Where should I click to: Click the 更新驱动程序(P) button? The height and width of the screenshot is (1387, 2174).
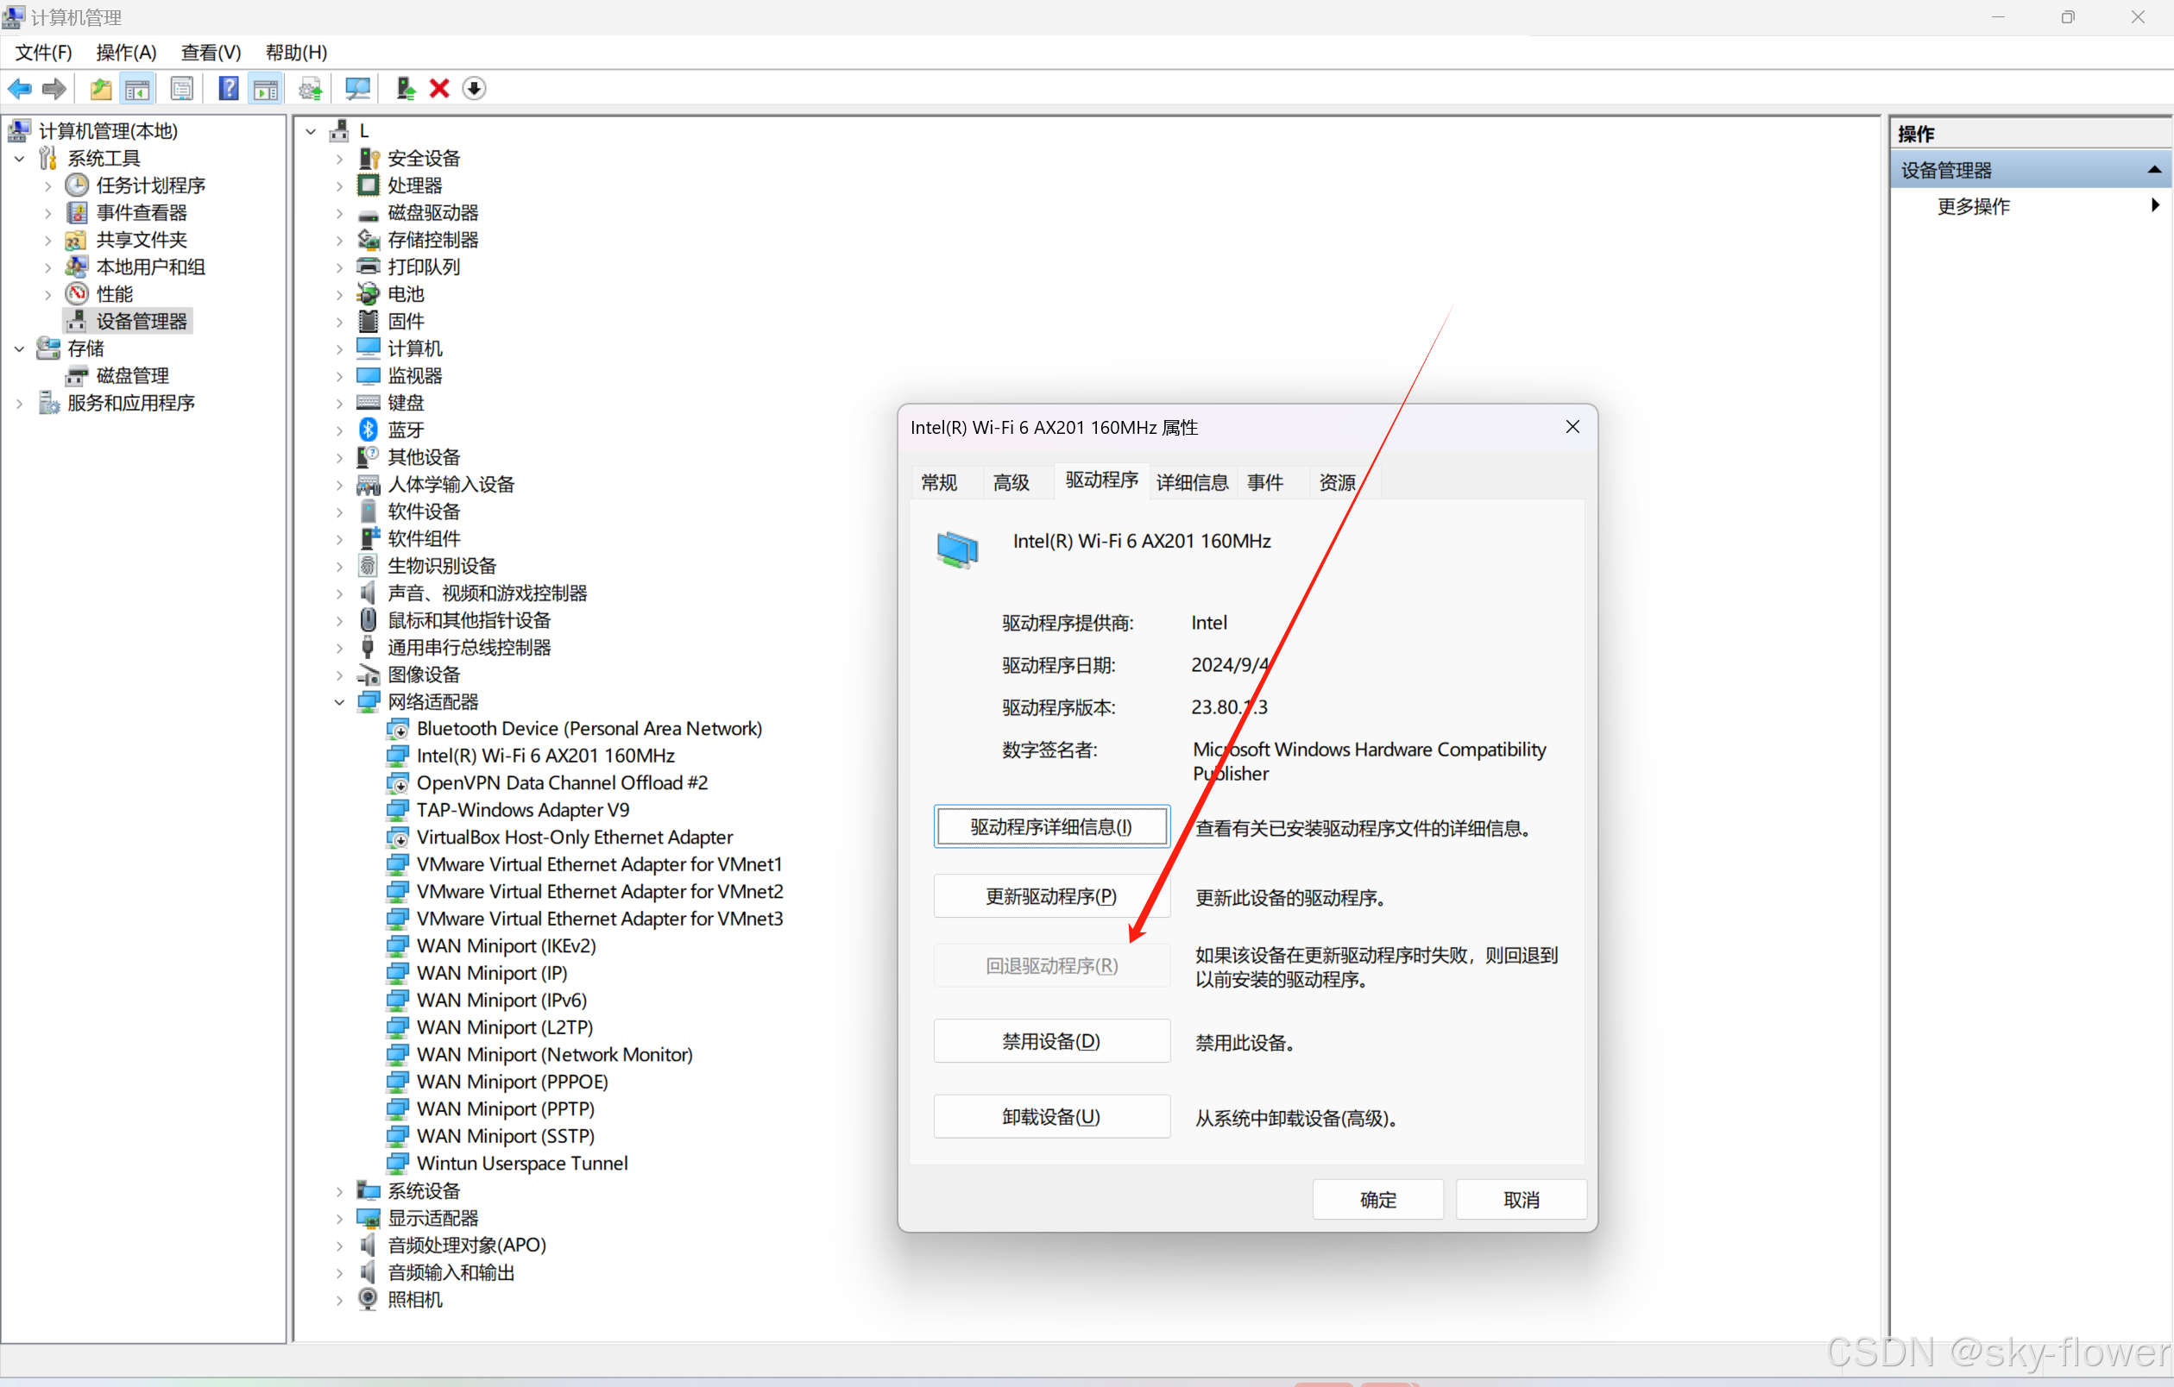click(x=1051, y=896)
